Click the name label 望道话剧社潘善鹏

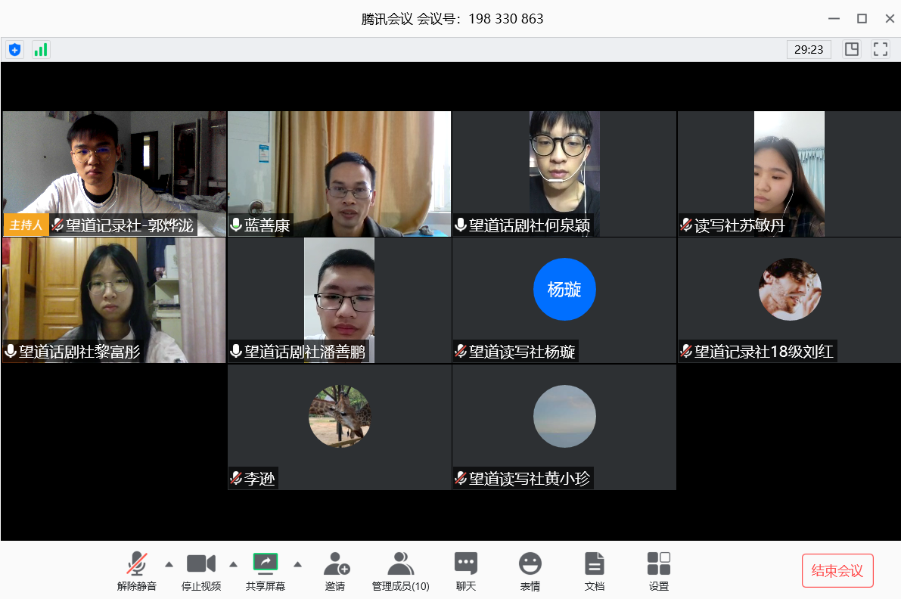tap(305, 352)
